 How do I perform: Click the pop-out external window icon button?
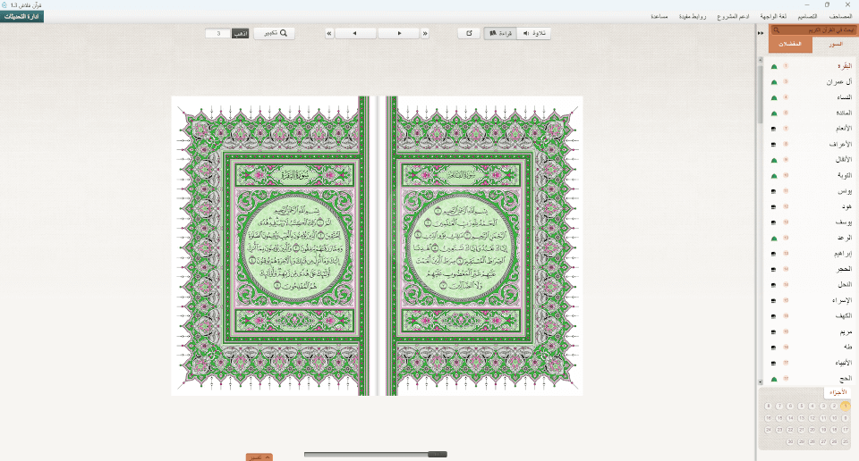click(x=469, y=33)
